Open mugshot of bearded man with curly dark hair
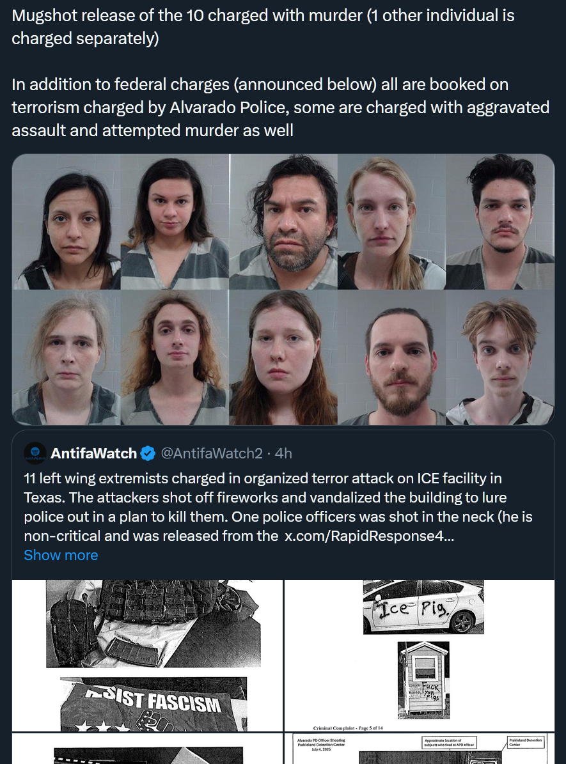 tap(283, 222)
